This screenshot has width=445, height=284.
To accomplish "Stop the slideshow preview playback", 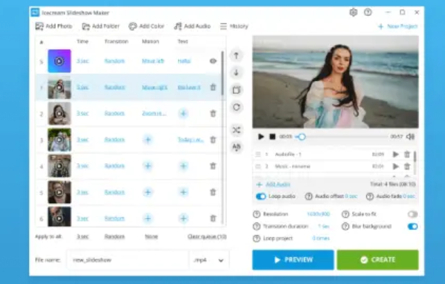I will [272, 137].
